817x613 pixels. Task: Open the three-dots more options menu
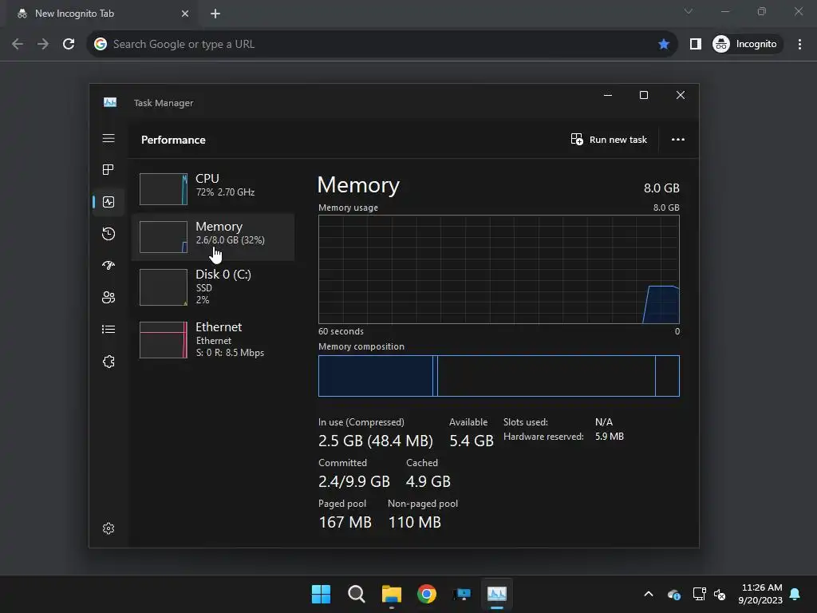point(678,140)
